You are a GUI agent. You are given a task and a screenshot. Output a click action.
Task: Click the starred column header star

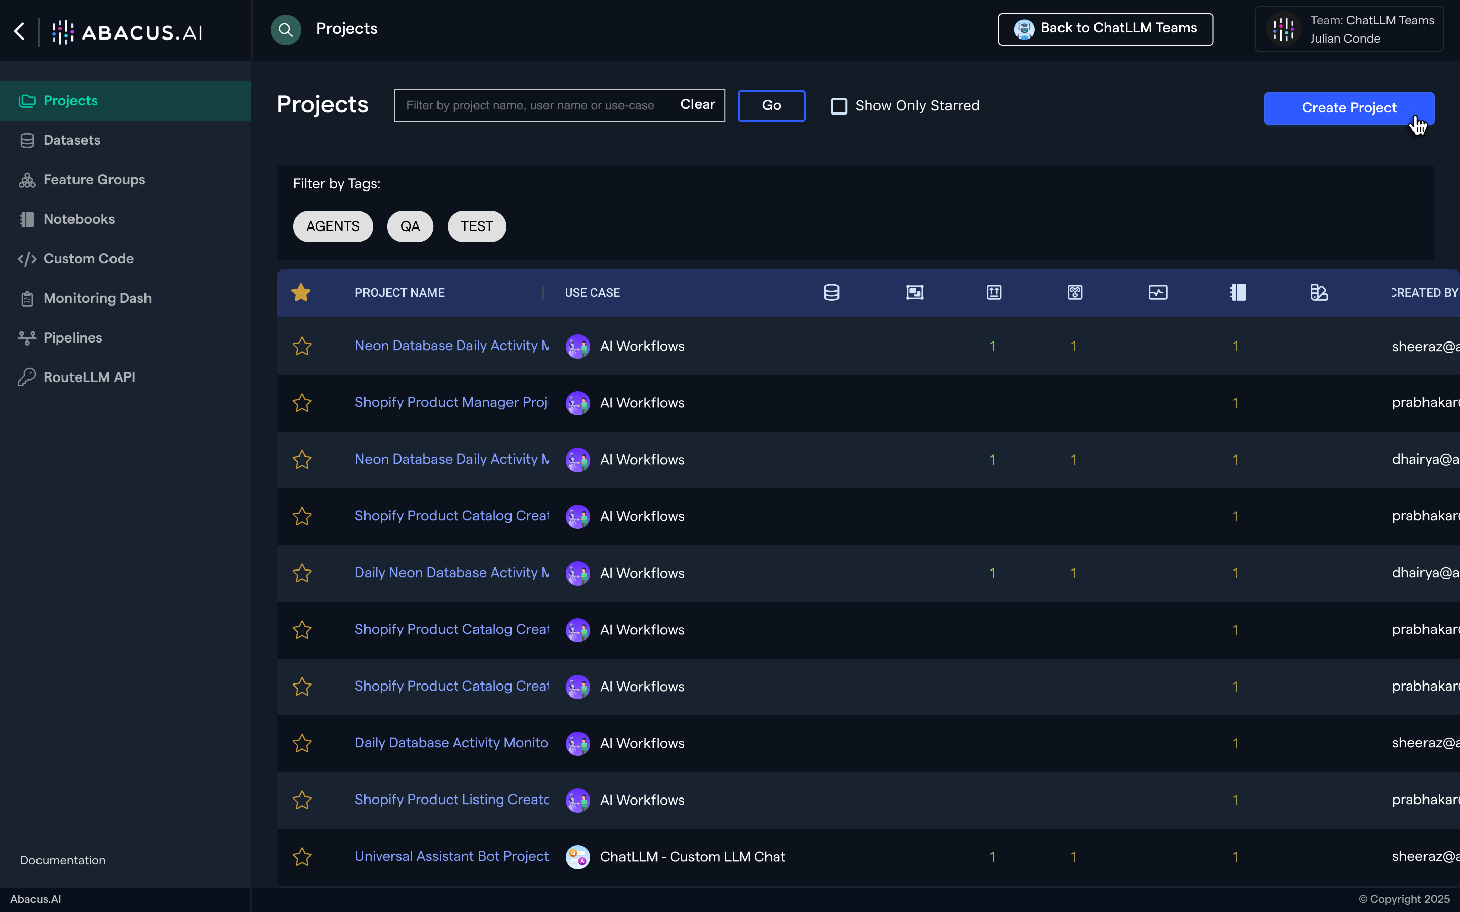(301, 292)
